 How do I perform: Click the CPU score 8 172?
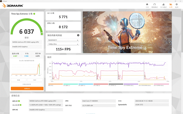point(63,27)
